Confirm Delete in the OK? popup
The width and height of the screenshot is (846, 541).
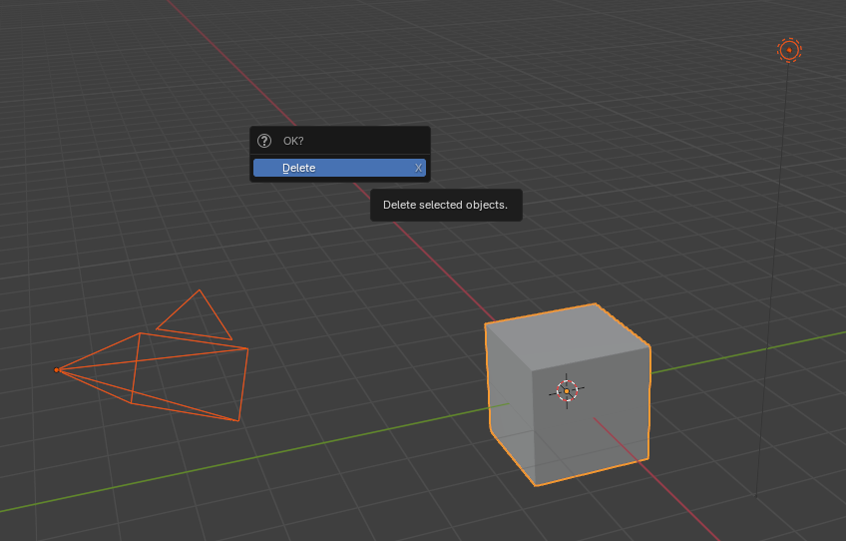pyautogui.click(x=339, y=168)
